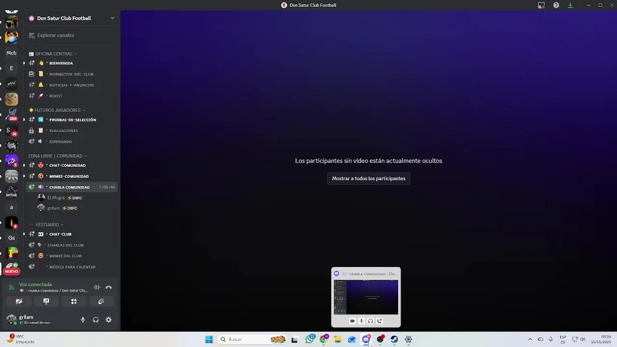617x347 pixels.
Task: Open User Settings gear icon
Action: [x=108, y=320]
